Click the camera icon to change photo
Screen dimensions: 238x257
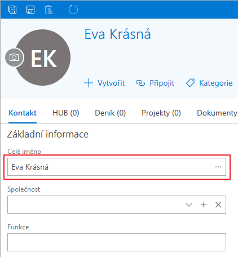click(x=14, y=57)
